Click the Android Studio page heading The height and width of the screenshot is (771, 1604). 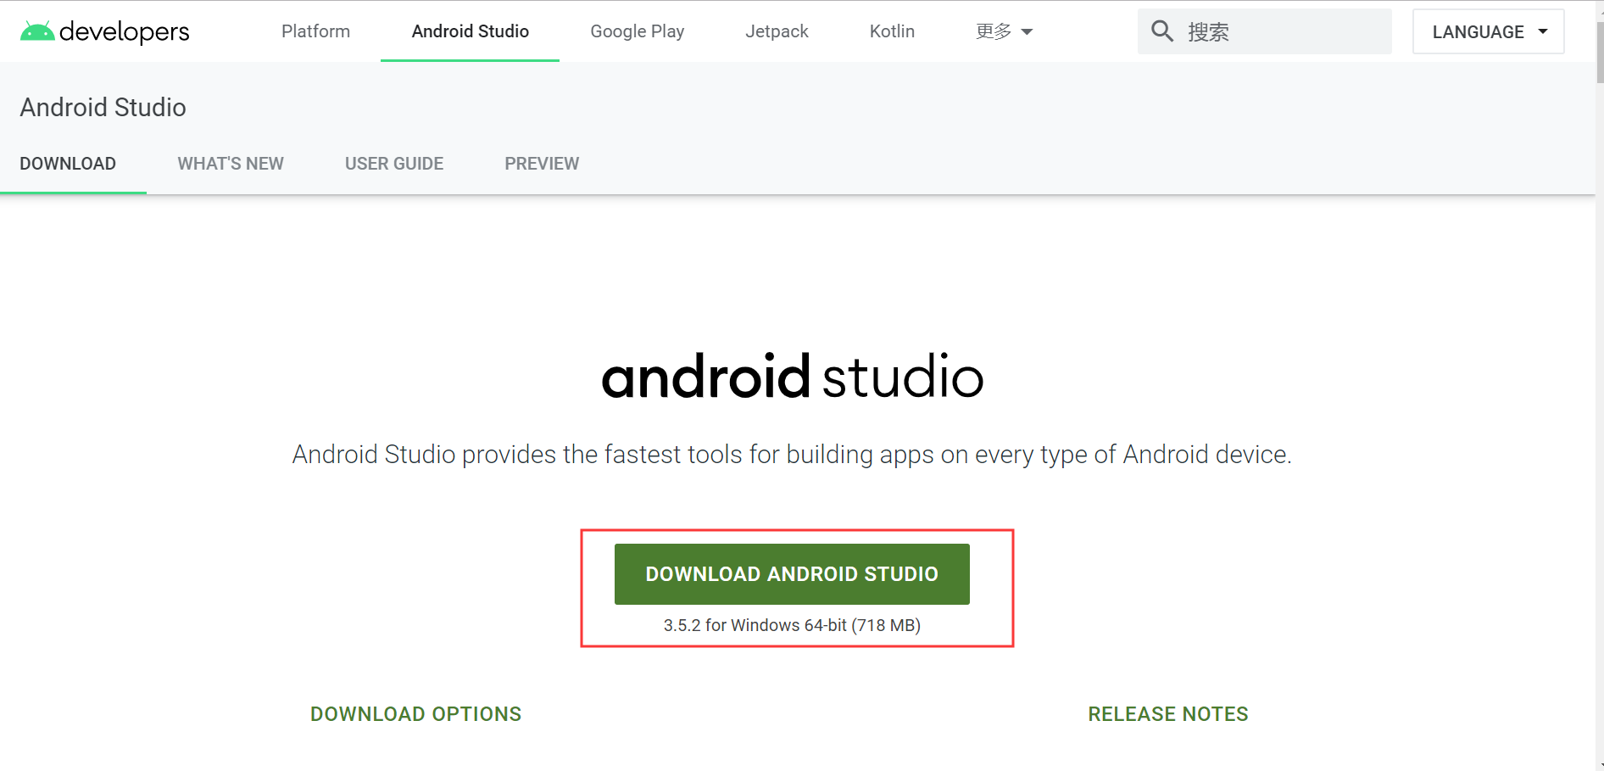coord(103,108)
